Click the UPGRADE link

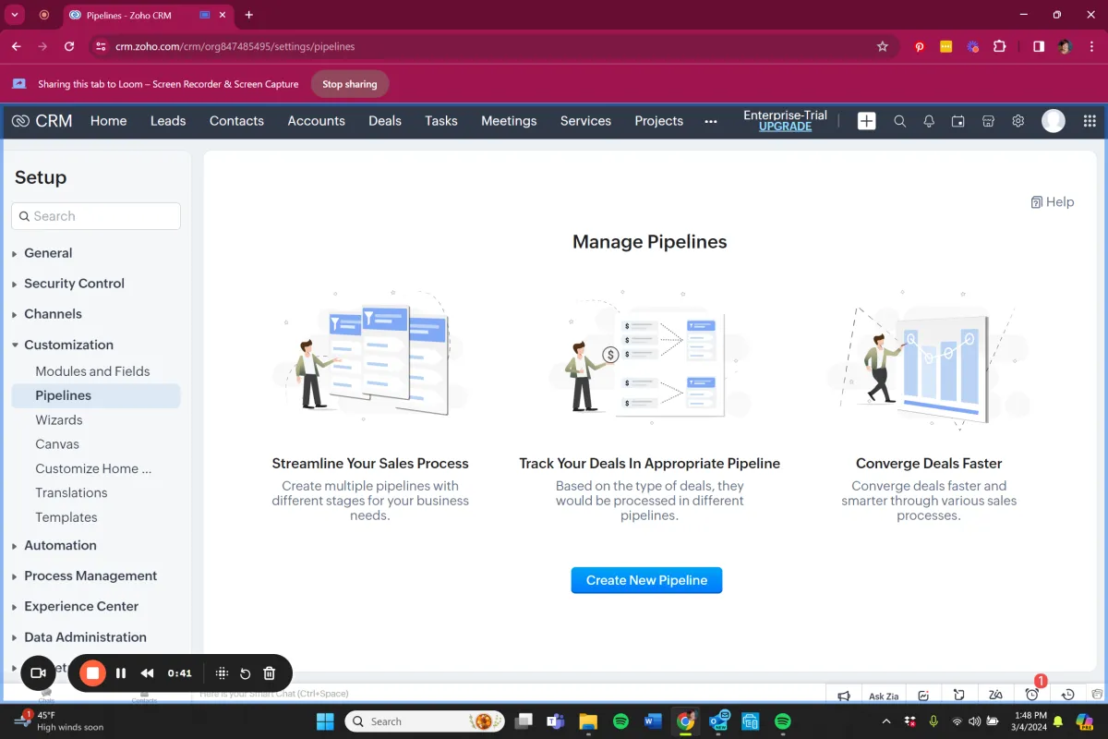click(x=785, y=127)
